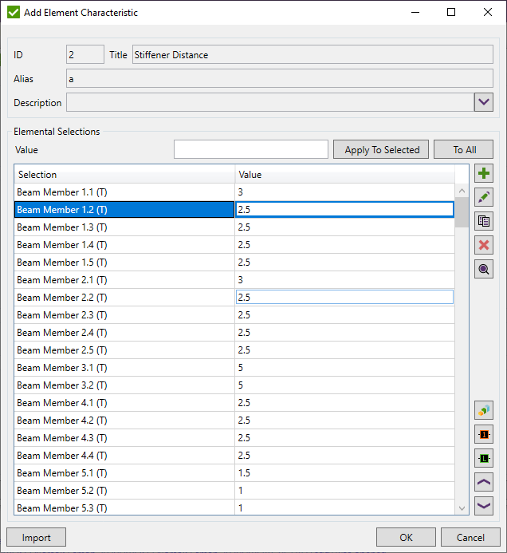Click the copy selections icon
The height and width of the screenshot is (553, 507).
point(484,221)
